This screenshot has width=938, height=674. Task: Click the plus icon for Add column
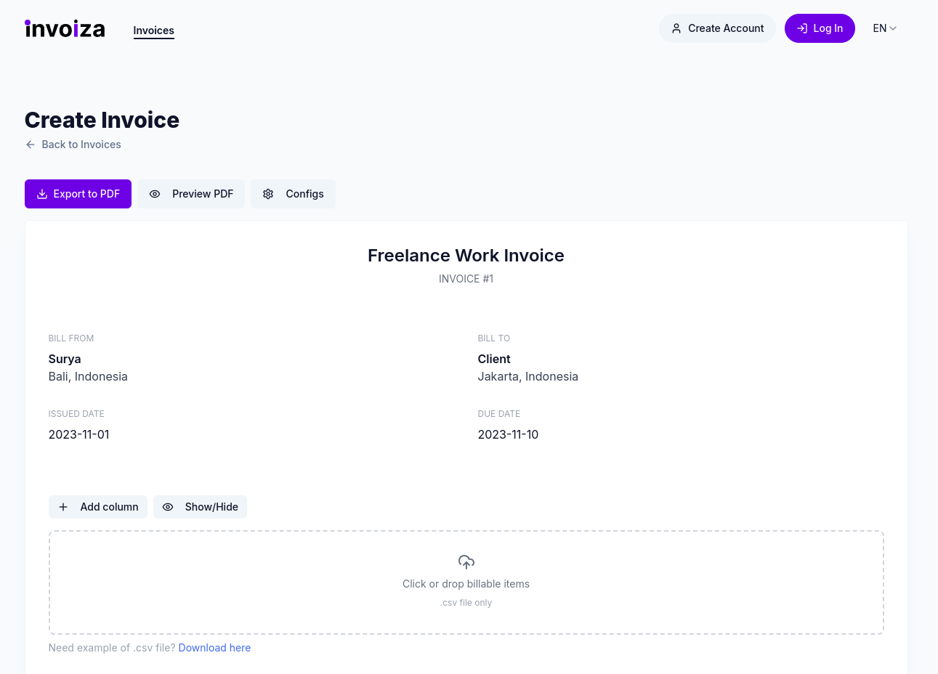pos(63,507)
